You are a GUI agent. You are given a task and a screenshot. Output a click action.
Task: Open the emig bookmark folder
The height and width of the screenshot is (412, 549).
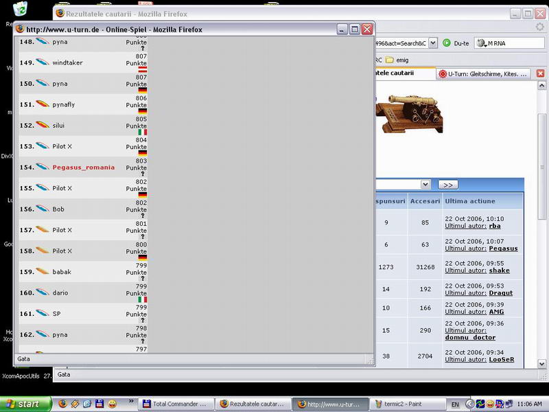click(x=397, y=60)
